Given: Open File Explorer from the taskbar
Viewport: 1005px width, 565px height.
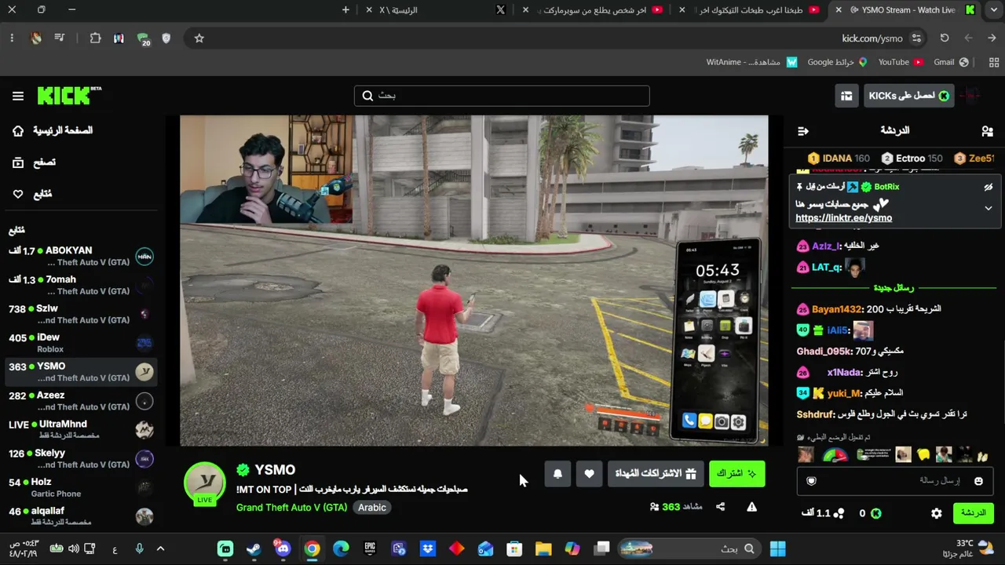Looking at the screenshot, I should (x=543, y=549).
